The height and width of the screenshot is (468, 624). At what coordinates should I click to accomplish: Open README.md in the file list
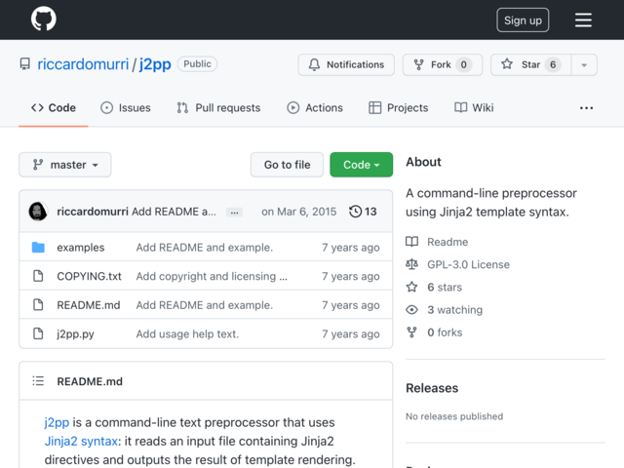89,305
